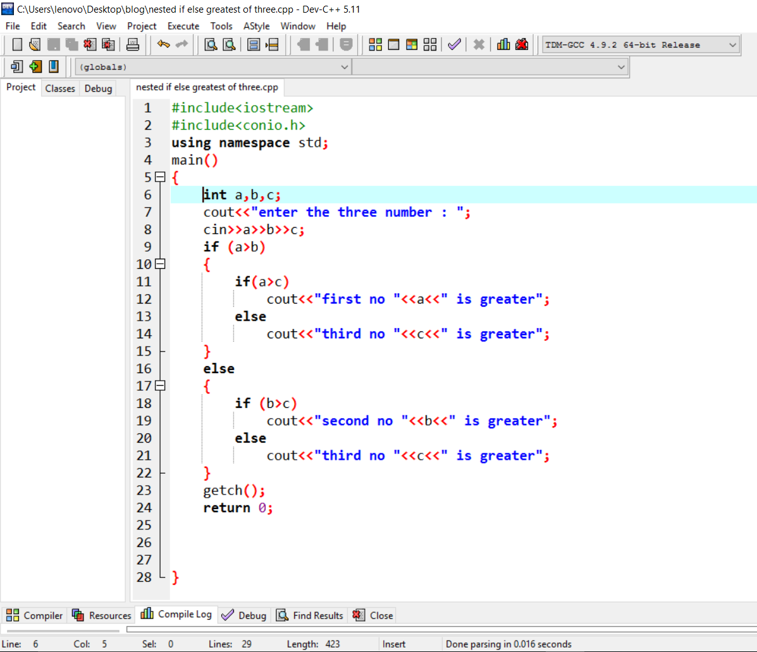Click the Run icon
Screen dimensions: 757x652
(393, 44)
